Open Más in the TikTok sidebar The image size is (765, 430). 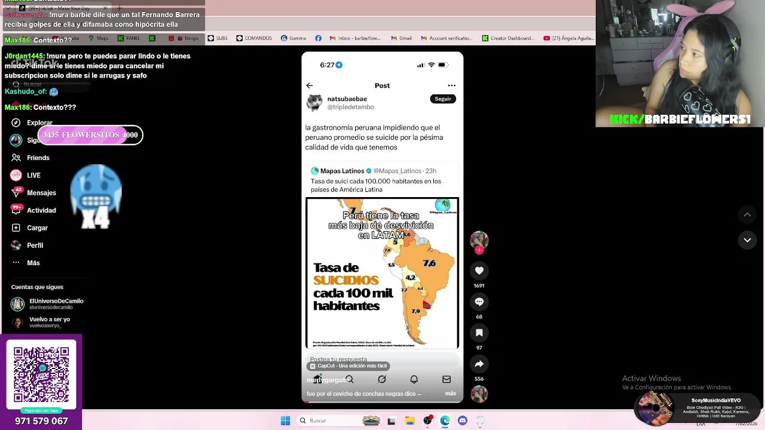(x=33, y=263)
